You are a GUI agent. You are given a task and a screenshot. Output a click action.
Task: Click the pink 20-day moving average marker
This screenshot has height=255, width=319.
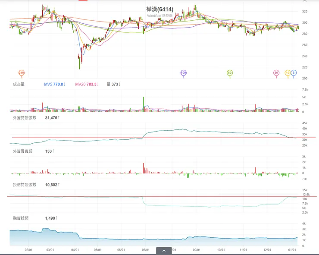click(x=276, y=73)
